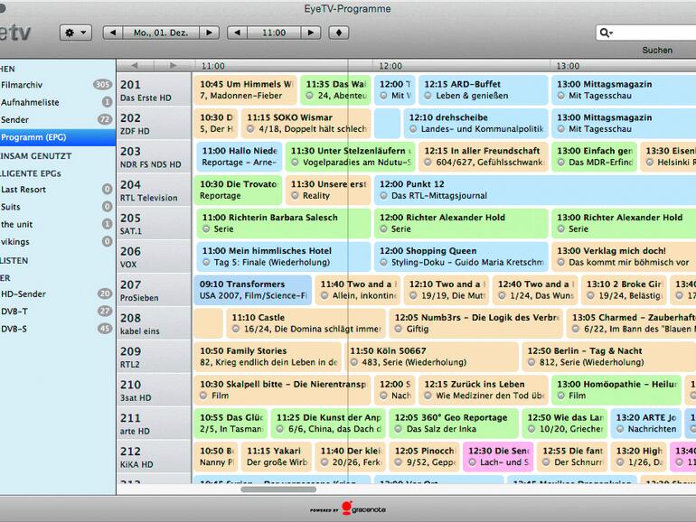
Task: Open program 13:20 ARTE Journal
Action: click(646, 423)
